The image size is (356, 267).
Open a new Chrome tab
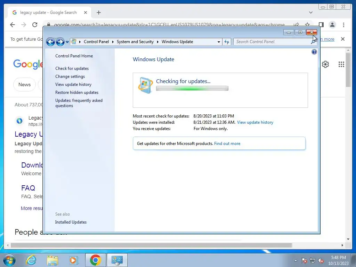pos(98,13)
